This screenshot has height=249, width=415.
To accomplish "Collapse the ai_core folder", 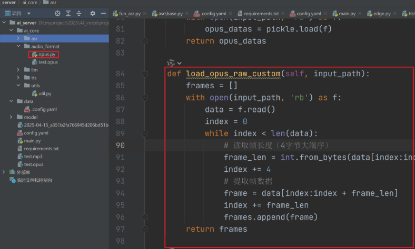I will 11,30.
